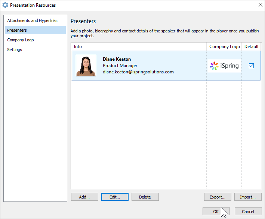Click the Import... button
Viewport: 265px width, 219px height.
pyautogui.click(x=248, y=197)
